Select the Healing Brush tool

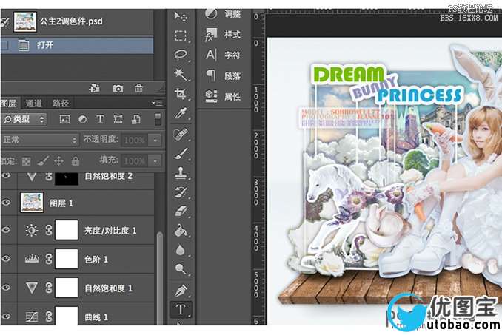181,134
